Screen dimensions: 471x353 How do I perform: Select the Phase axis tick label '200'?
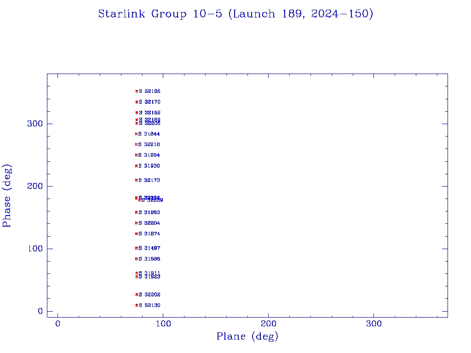point(35,186)
